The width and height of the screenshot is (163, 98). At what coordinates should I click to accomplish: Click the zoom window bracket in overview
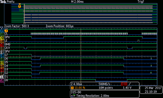click(24, 23)
